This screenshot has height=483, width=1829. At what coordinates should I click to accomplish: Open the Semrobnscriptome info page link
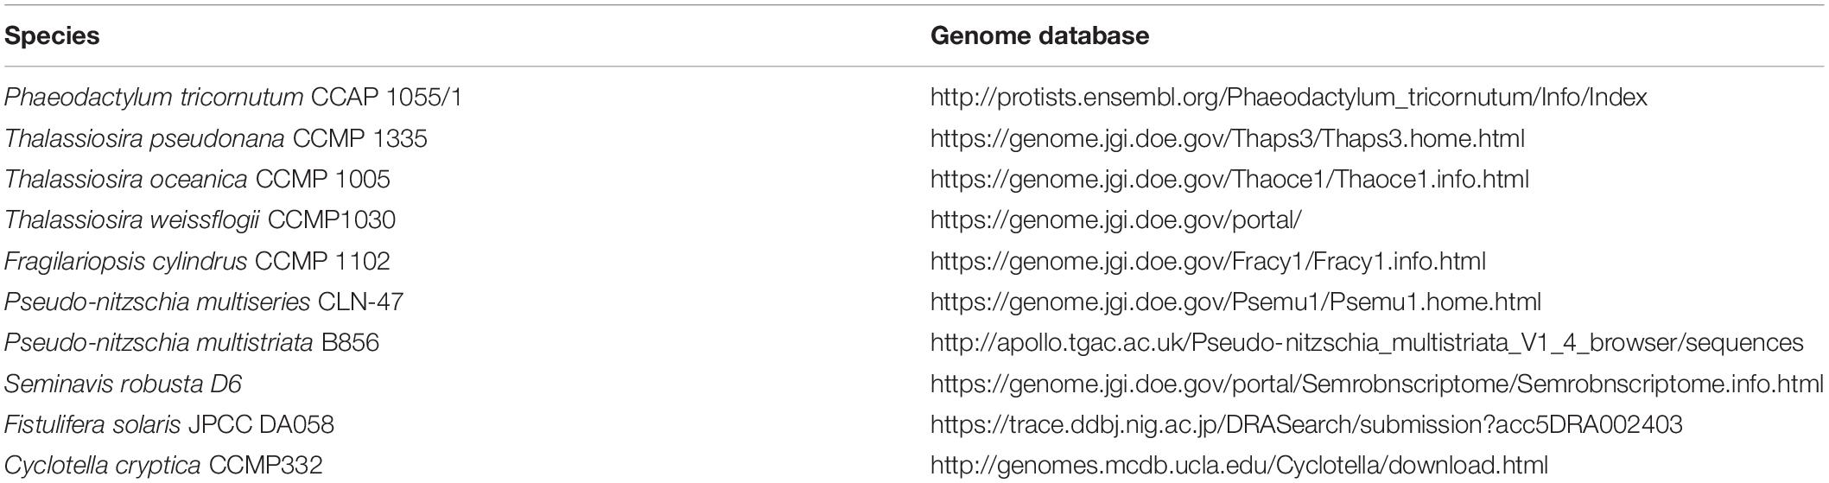click(1376, 384)
